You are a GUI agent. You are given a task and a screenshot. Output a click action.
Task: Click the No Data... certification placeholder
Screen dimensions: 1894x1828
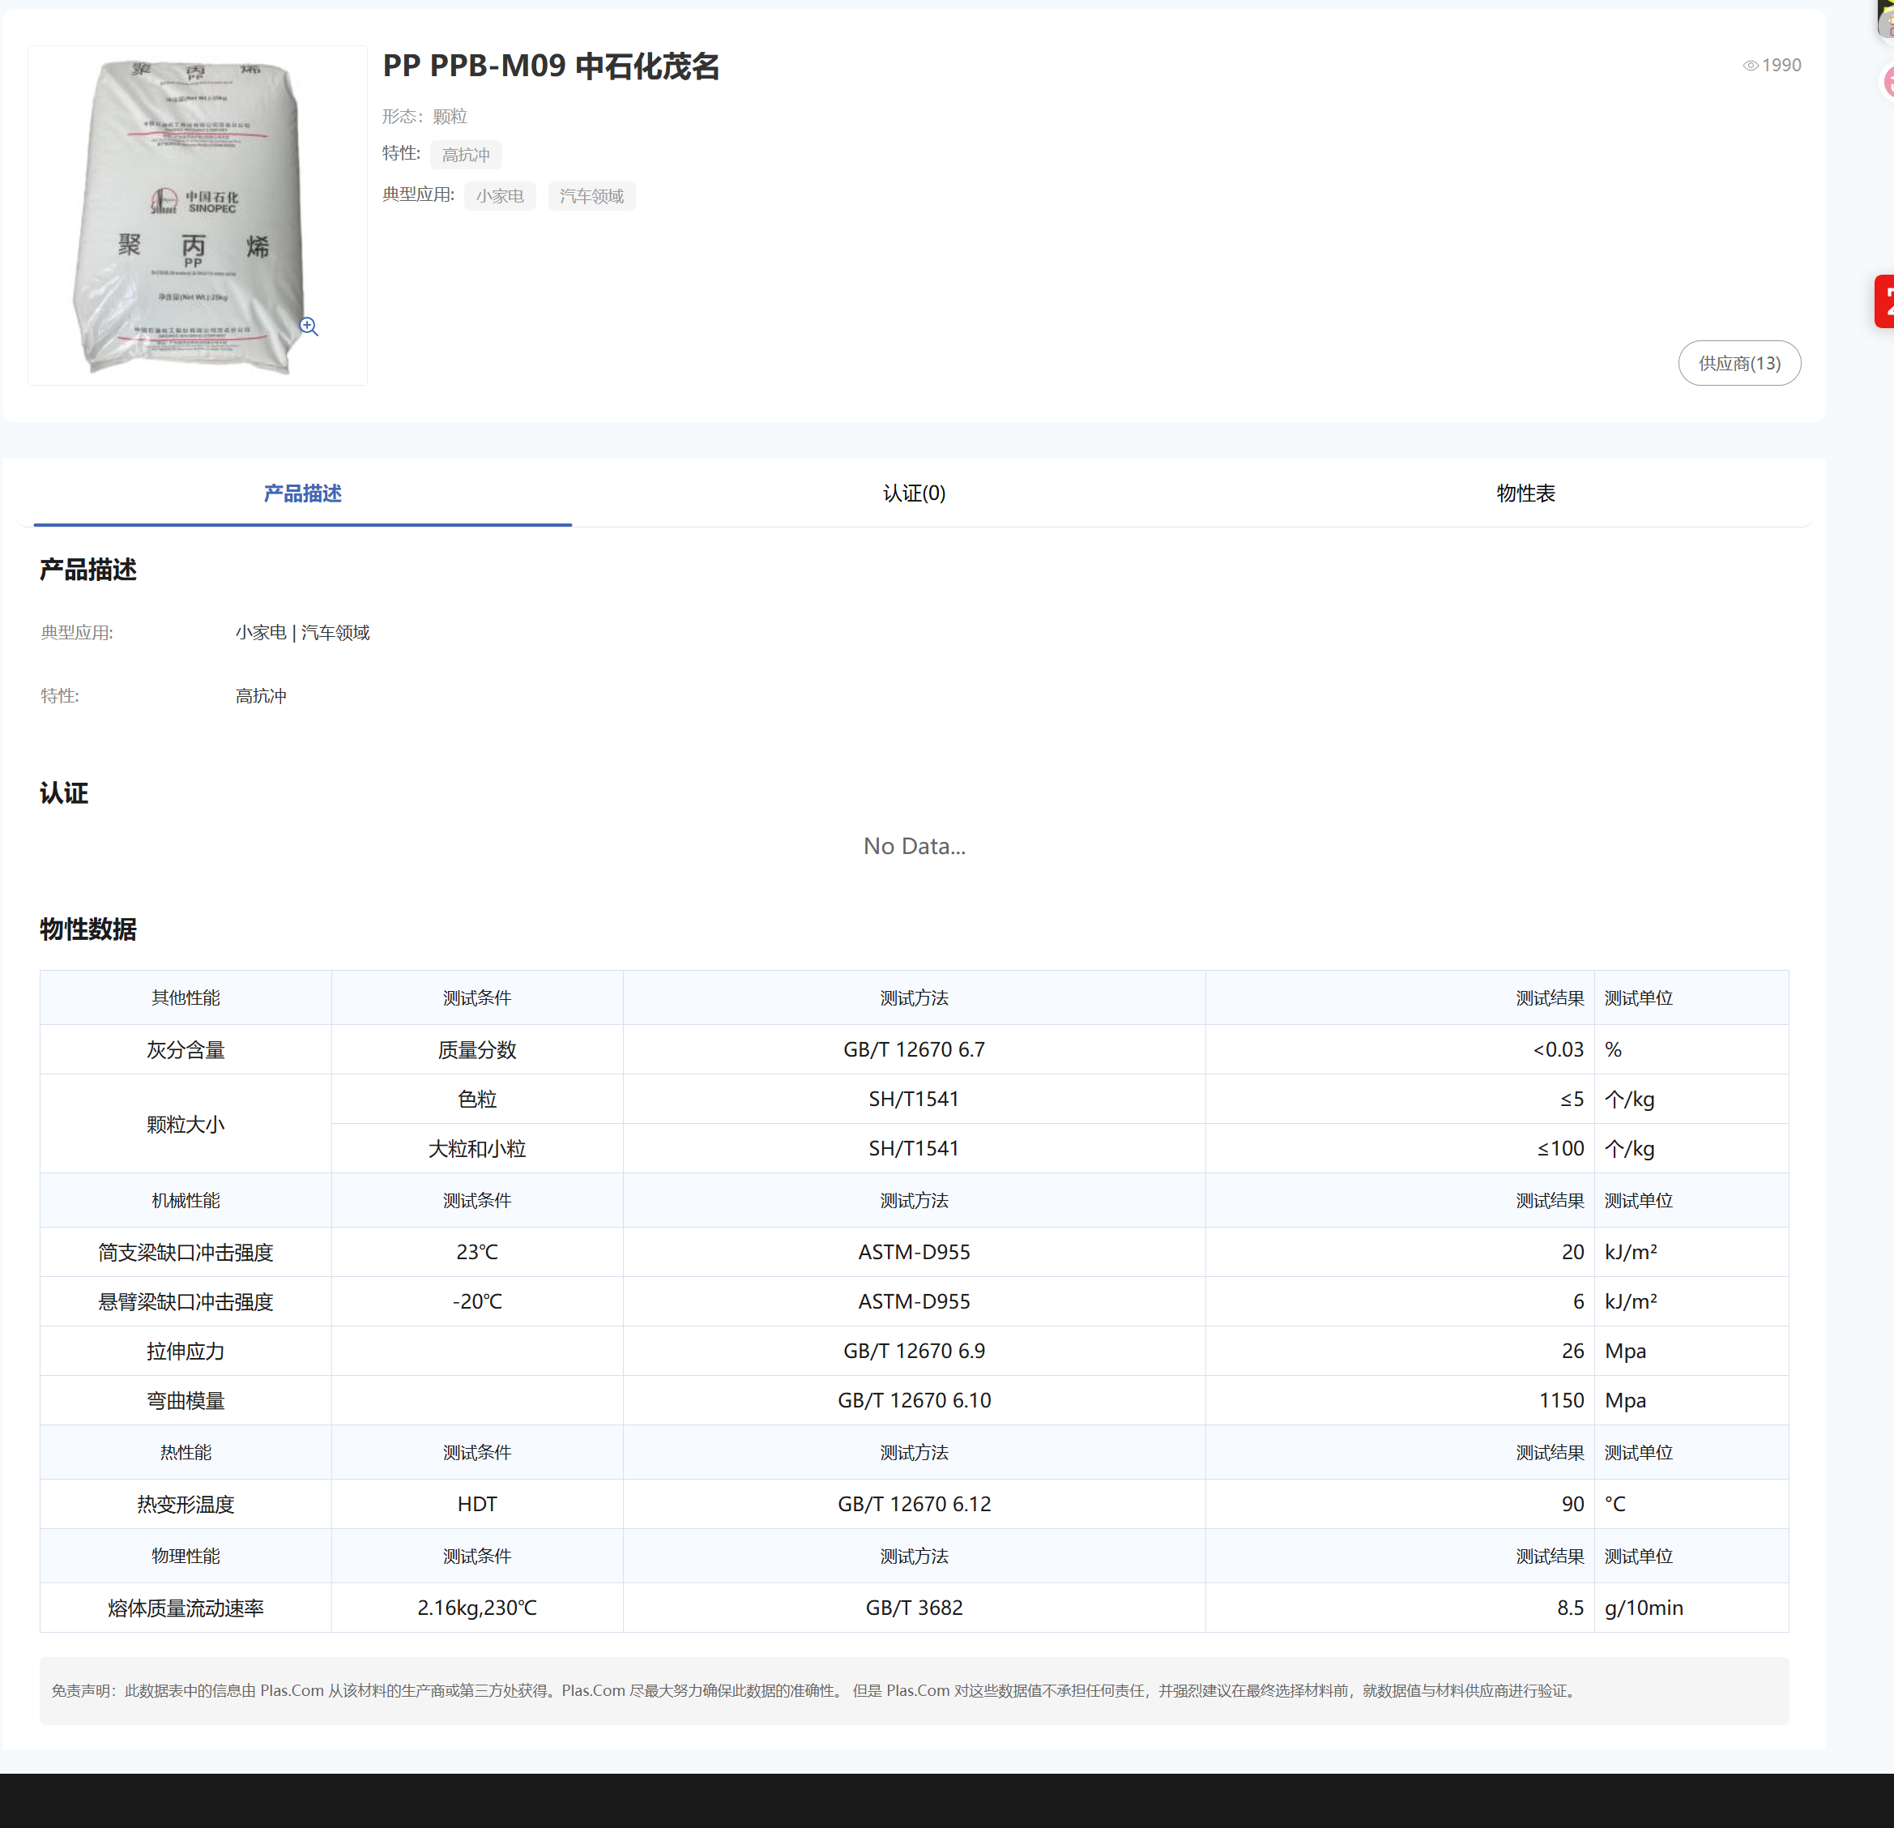tap(914, 847)
